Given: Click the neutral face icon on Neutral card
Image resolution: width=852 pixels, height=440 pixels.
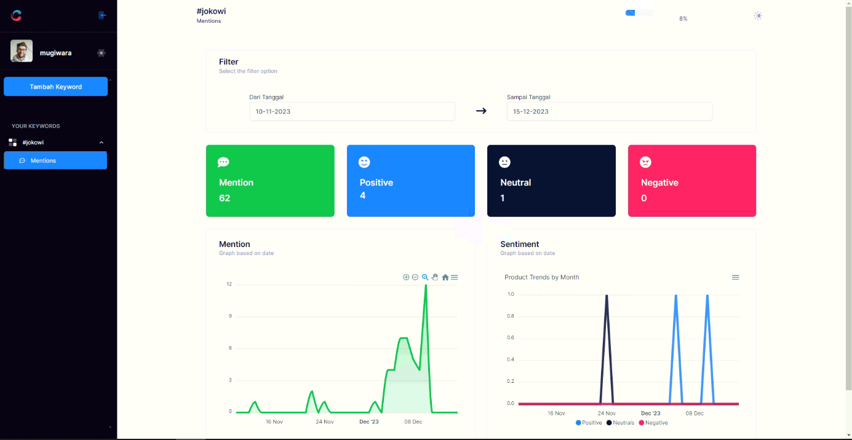Looking at the screenshot, I should [x=505, y=162].
